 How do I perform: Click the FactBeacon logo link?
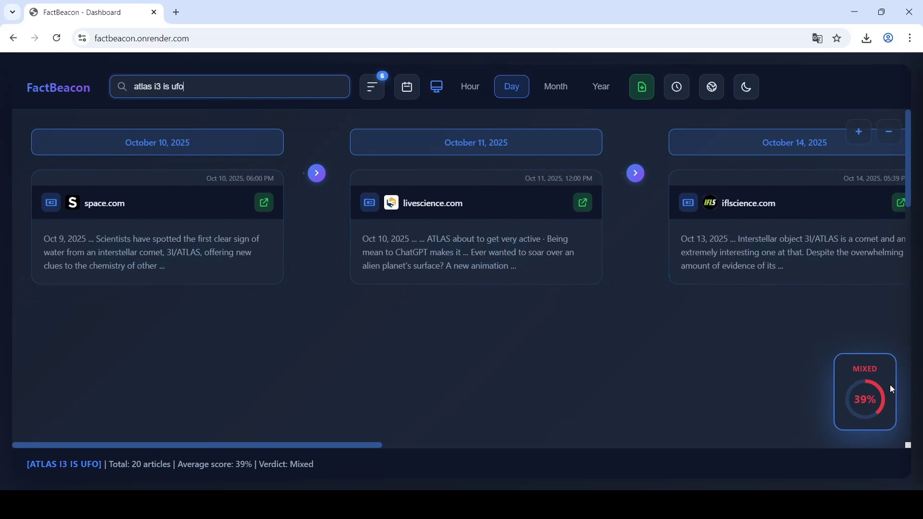click(59, 88)
